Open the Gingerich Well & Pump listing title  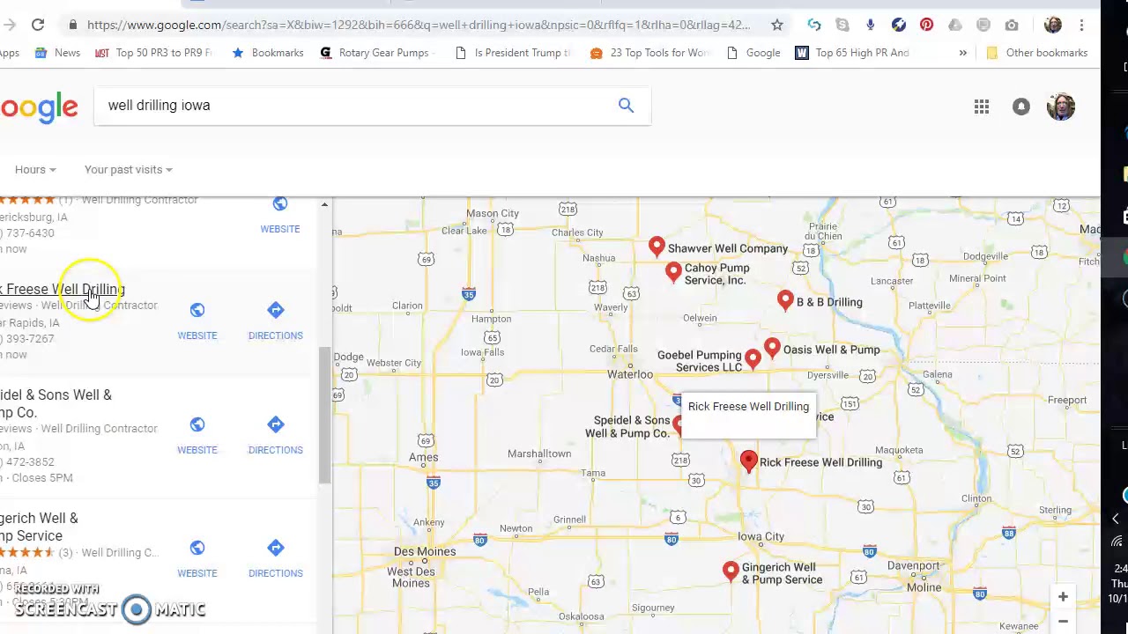39,527
